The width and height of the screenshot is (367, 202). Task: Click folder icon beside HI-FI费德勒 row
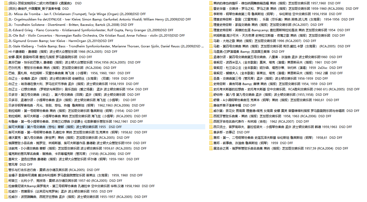click(x=6, y=51)
